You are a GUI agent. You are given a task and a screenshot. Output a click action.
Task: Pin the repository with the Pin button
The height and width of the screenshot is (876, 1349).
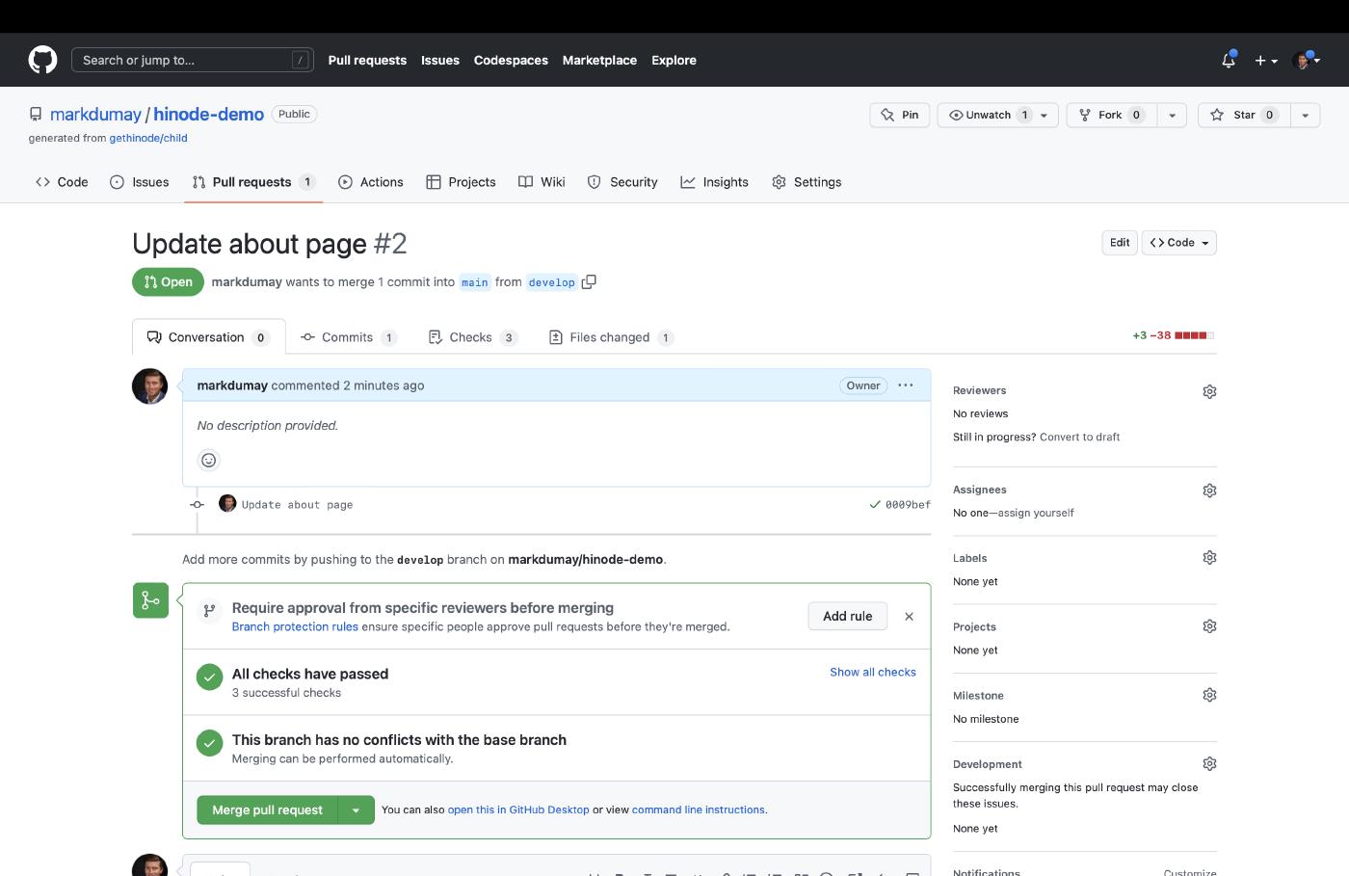coord(900,115)
